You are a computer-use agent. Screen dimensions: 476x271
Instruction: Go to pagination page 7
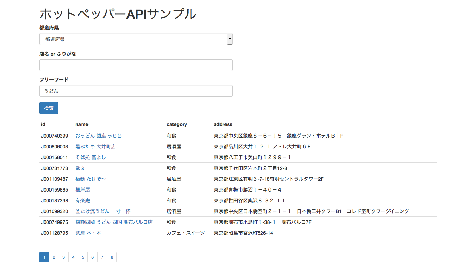tap(102, 257)
